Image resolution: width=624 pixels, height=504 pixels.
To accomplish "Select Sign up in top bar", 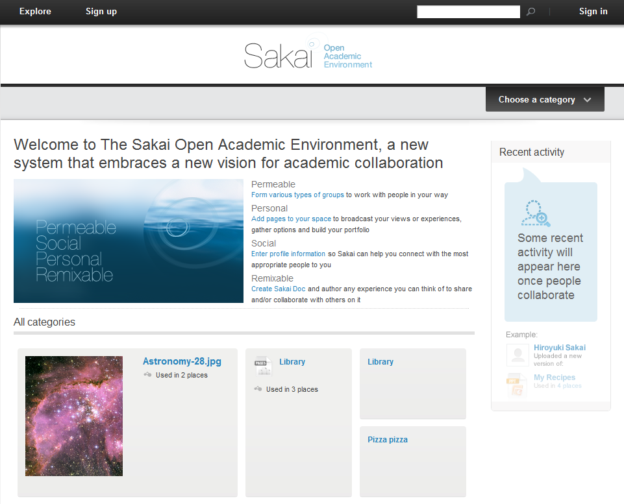I will tap(101, 11).
